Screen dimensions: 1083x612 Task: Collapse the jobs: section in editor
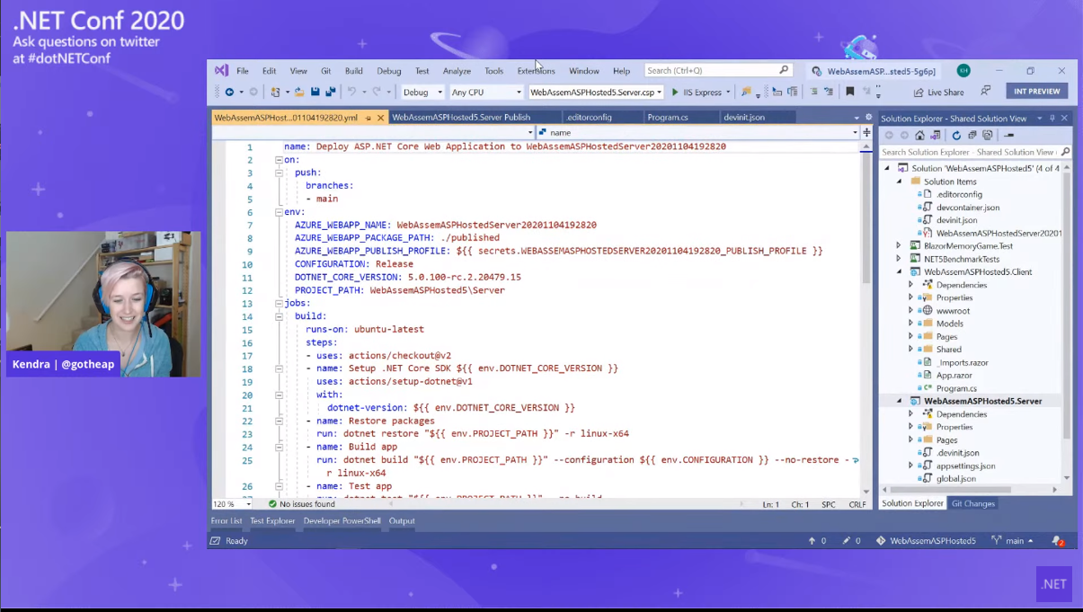click(x=279, y=304)
